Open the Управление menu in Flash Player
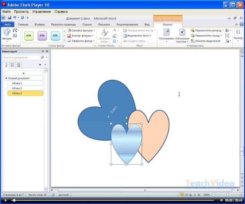 coord(41,12)
